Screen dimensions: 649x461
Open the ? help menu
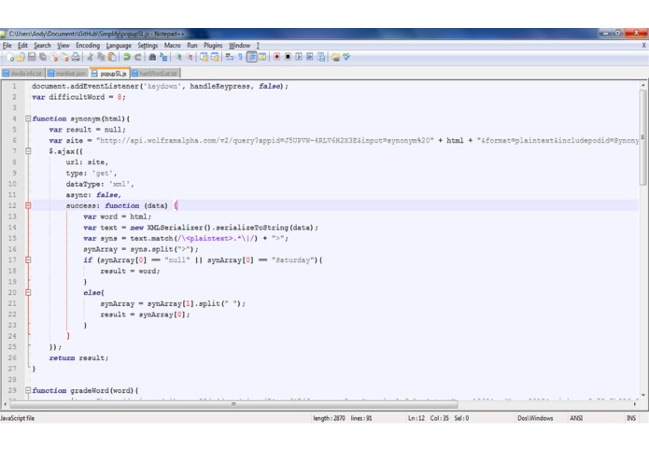click(258, 46)
